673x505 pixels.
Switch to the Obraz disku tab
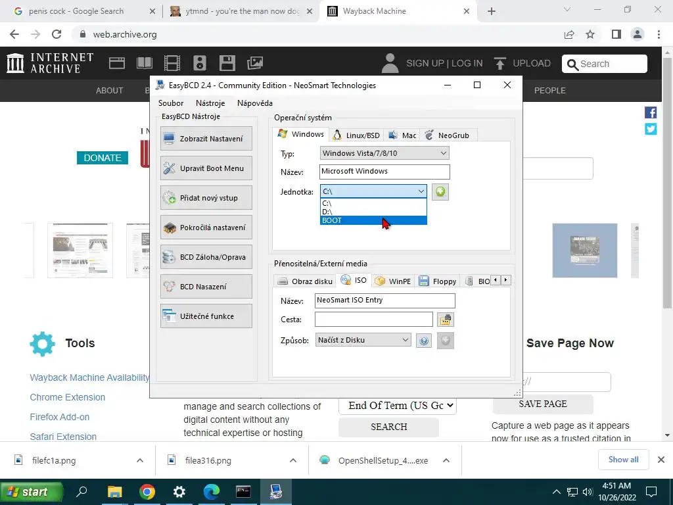point(305,281)
